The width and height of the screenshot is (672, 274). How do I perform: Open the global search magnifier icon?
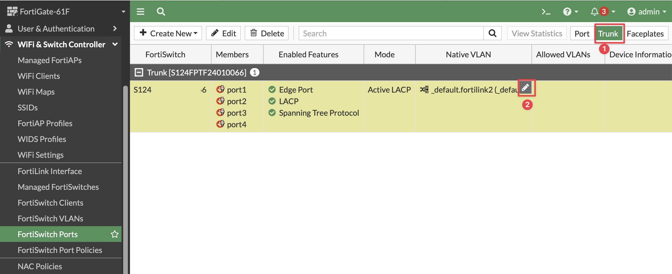click(161, 12)
